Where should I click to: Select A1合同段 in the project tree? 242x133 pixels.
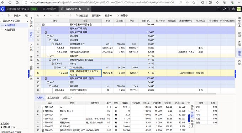click(x=10, y=25)
